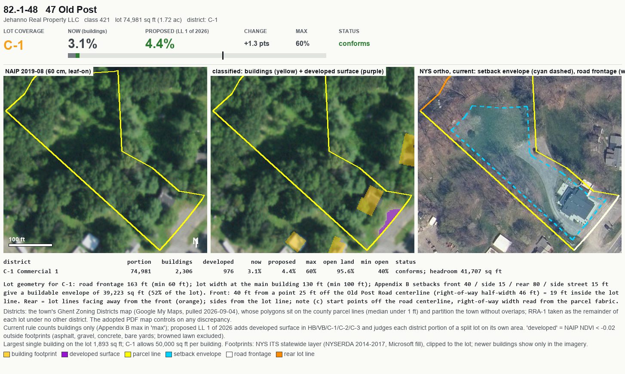
Task: Click the purple developed surface legend swatch
Action: [x=64, y=354]
